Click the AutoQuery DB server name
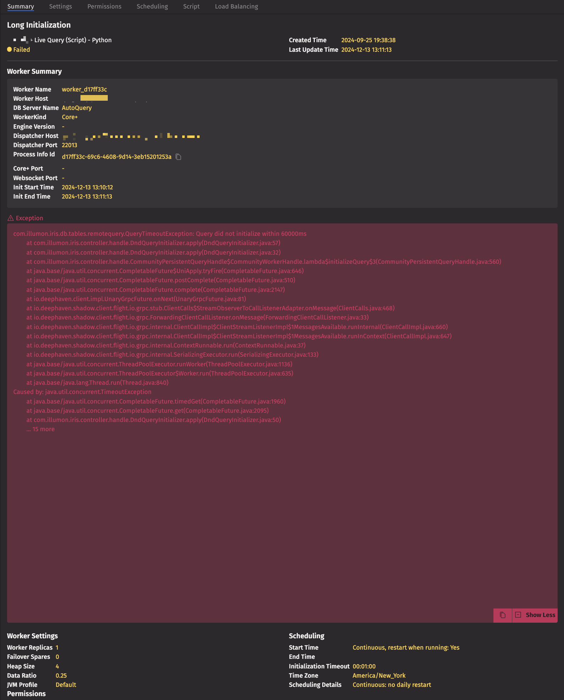This screenshot has width=564, height=700. [77, 108]
